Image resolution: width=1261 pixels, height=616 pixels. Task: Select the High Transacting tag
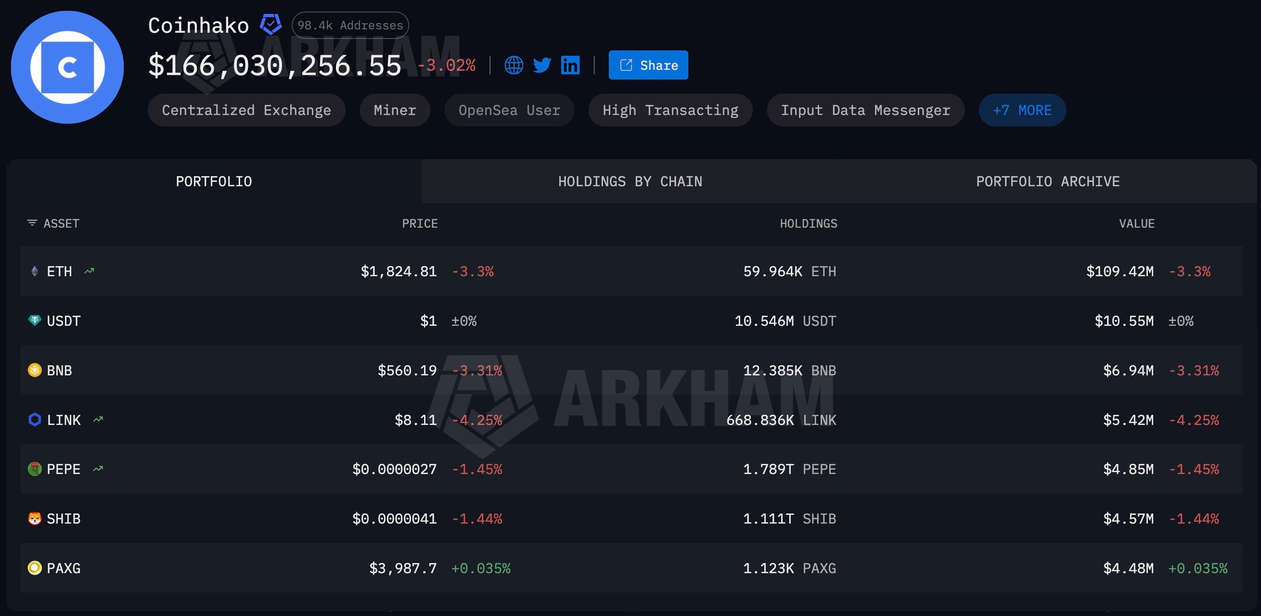tap(670, 110)
